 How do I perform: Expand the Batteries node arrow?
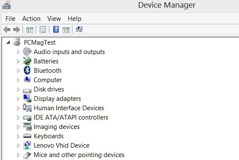pos(18,62)
